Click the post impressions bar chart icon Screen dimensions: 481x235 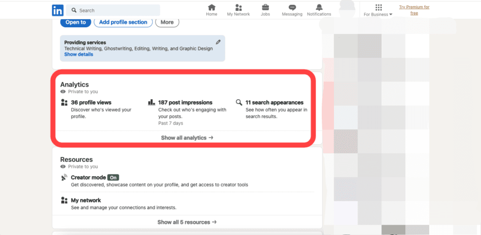click(x=151, y=102)
